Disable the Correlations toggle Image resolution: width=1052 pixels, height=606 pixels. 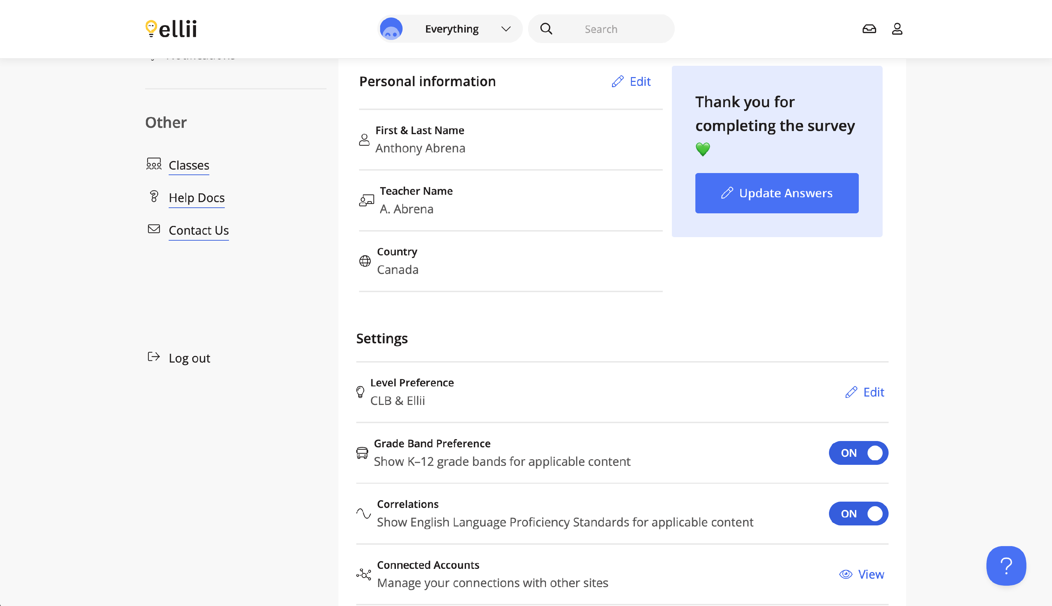858,514
